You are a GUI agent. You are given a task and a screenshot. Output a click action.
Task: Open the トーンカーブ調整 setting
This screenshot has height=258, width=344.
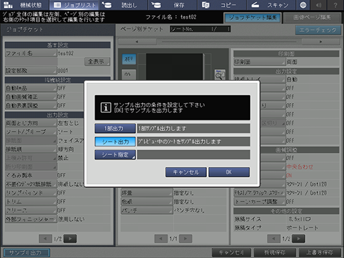point(259,201)
